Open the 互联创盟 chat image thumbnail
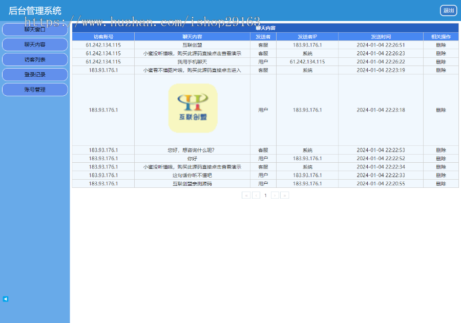Viewport: 461px width, 323px height. point(193,108)
